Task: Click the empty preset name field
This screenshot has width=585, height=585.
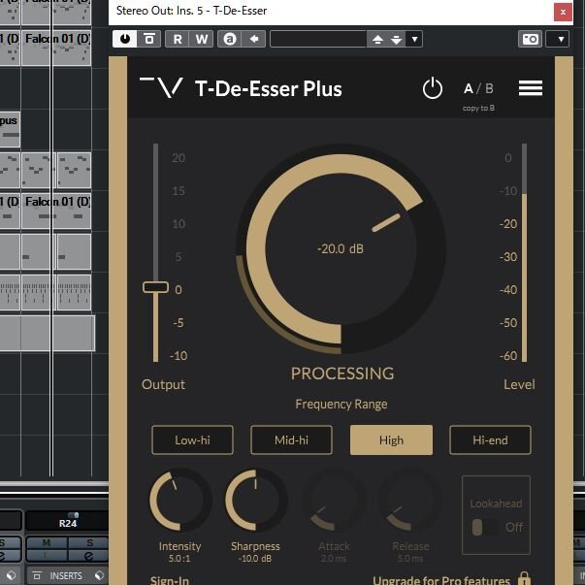Action: tap(318, 39)
